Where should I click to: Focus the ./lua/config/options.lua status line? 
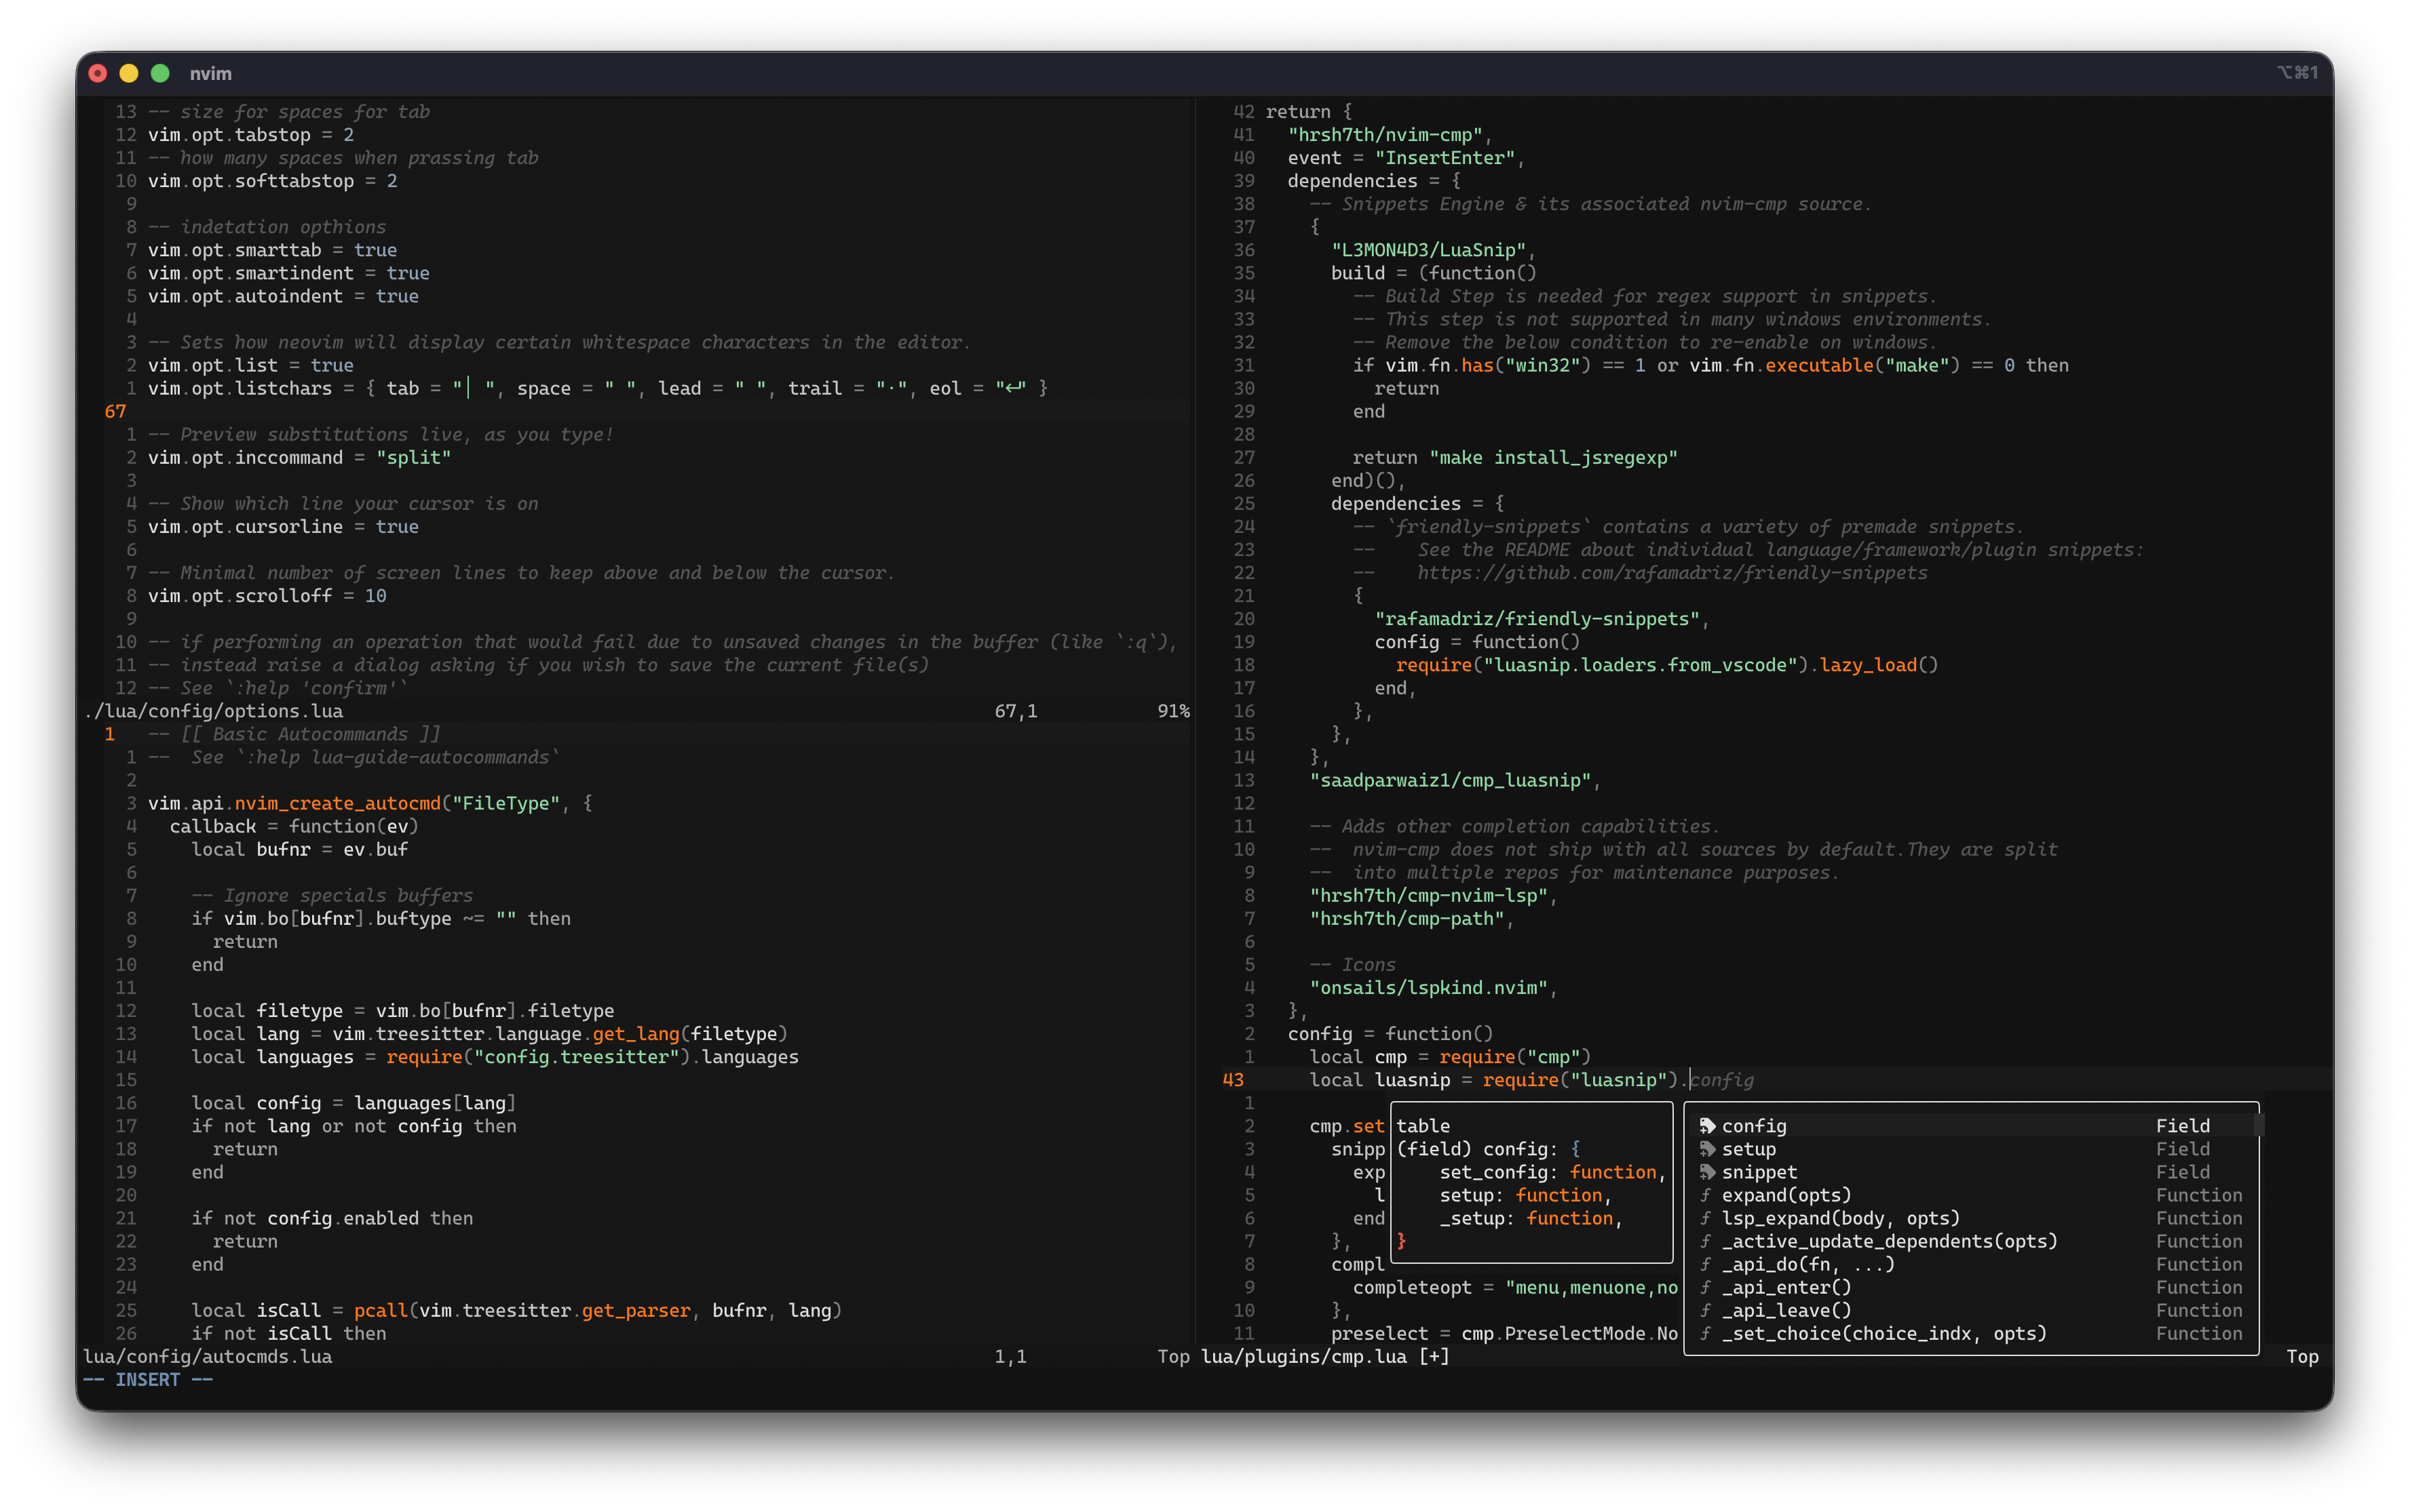pyautogui.click(x=214, y=711)
